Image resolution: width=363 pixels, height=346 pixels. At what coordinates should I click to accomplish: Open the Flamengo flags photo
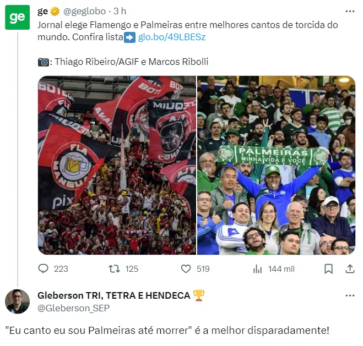click(x=117, y=165)
